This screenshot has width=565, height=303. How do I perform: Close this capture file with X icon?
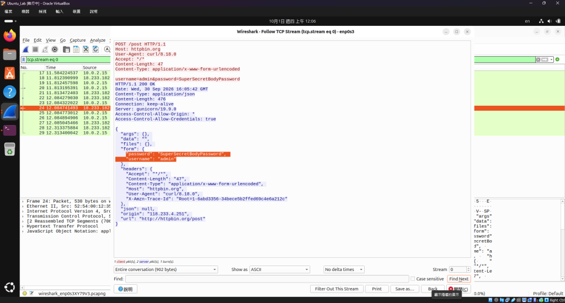(x=86, y=49)
